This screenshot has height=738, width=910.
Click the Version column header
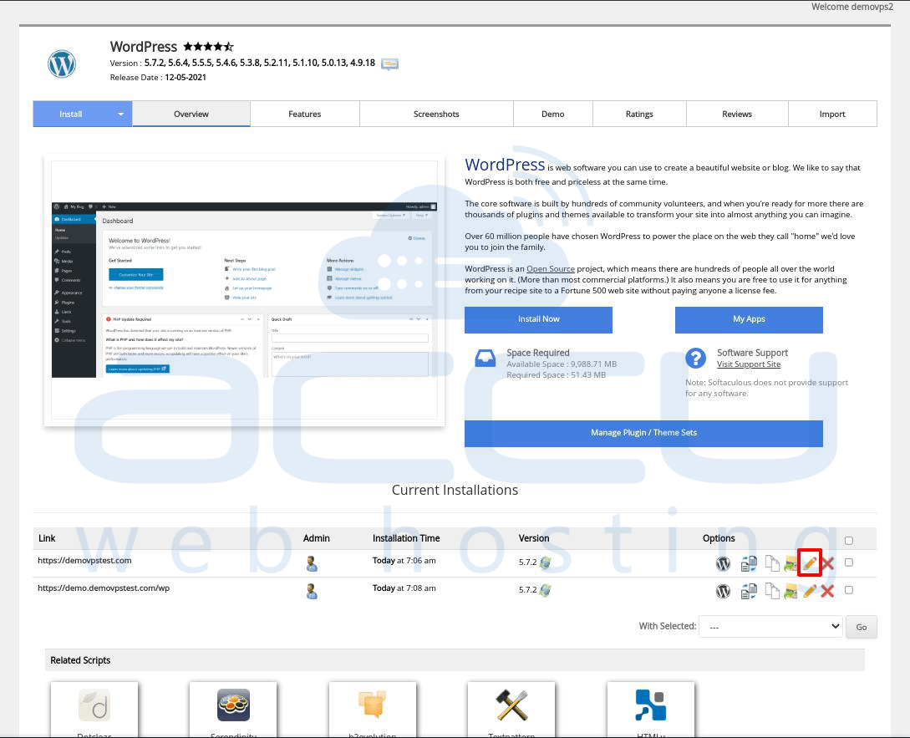[534, 538]
